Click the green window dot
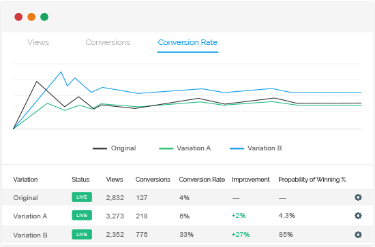The width and height of the screenshot is (375, 247). click(x=44, y=17)
